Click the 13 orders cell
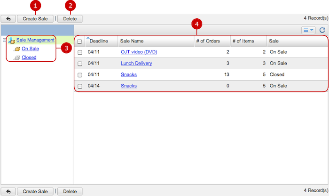The height and width of the screenshot is (196, 329). [x=227, y=74]
